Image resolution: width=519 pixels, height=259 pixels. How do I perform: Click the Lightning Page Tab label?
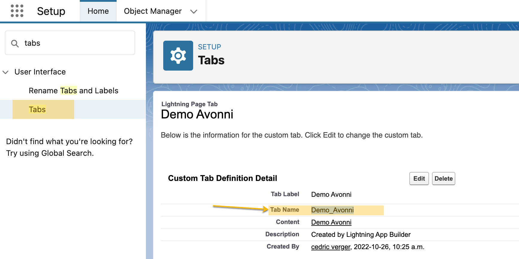[x=190, y=104]
